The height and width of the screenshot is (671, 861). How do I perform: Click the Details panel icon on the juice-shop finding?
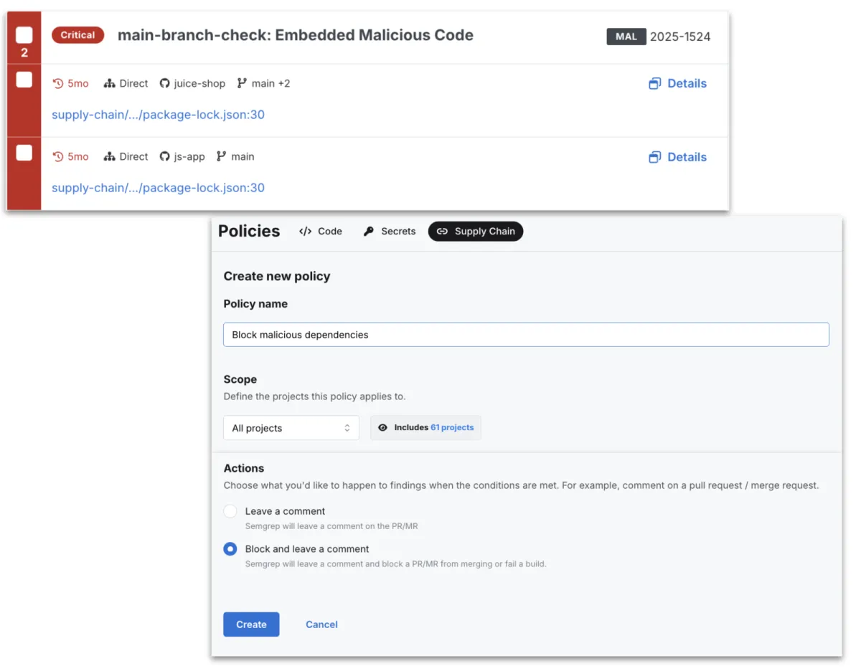[x=654, y=83]
